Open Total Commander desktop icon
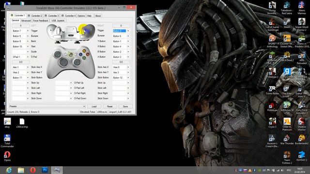 point(7,141)
